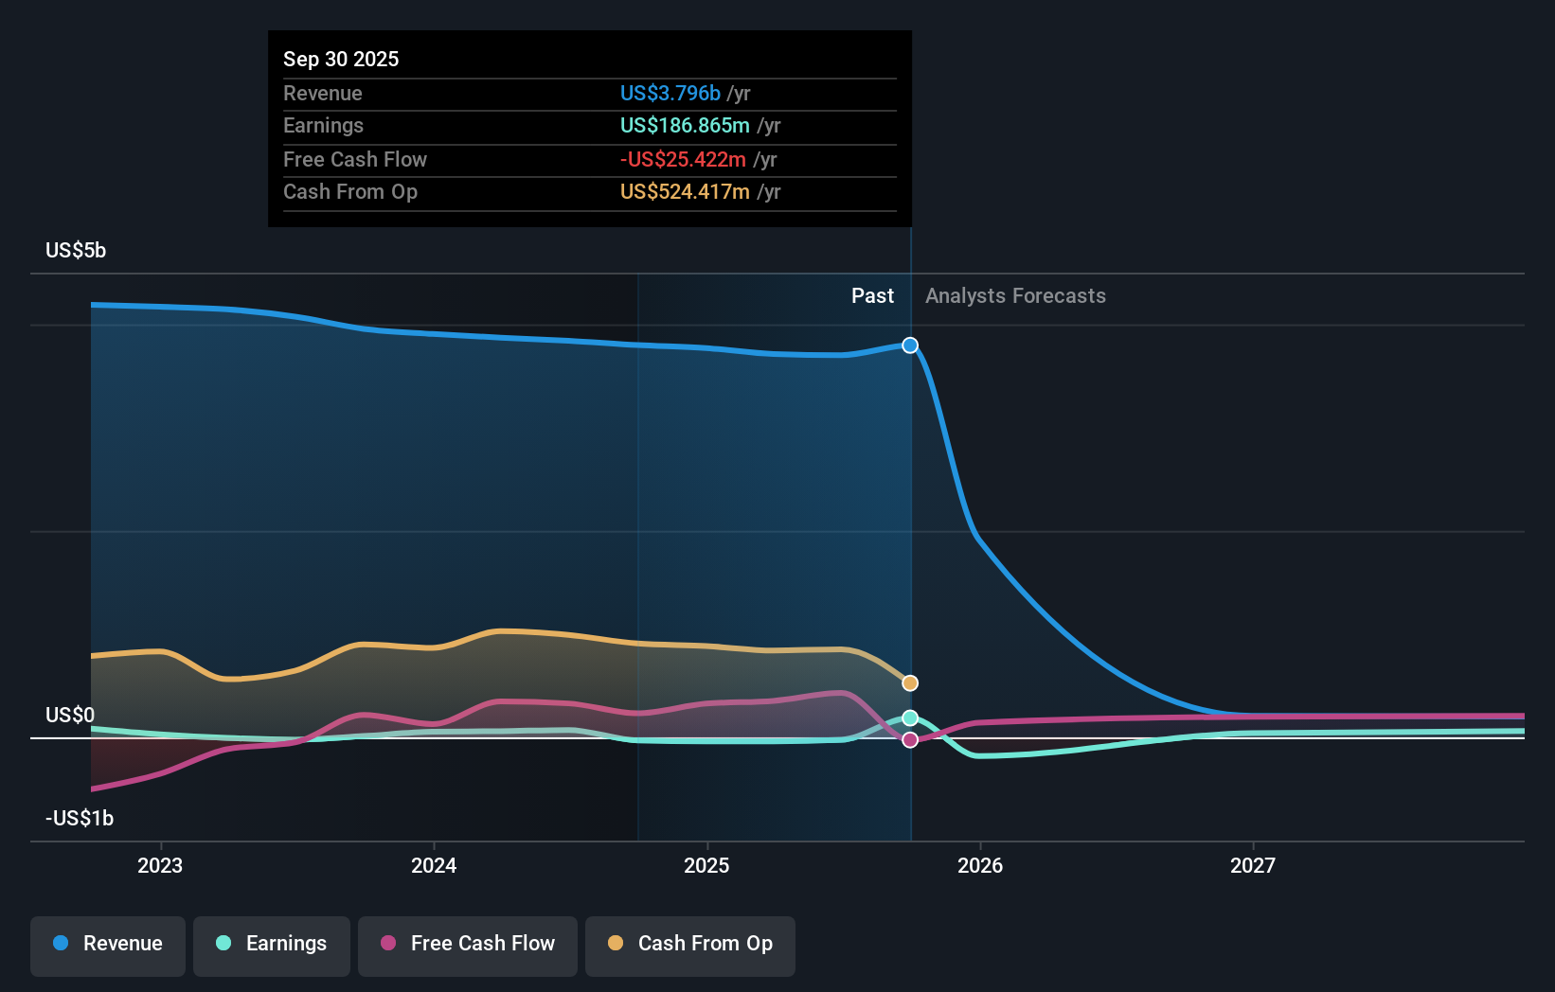Image resolution: width=1555 pixels, height=992 pixels.
Task: Click the pink dot in Free Cash Flow legend
Action: 388,943
